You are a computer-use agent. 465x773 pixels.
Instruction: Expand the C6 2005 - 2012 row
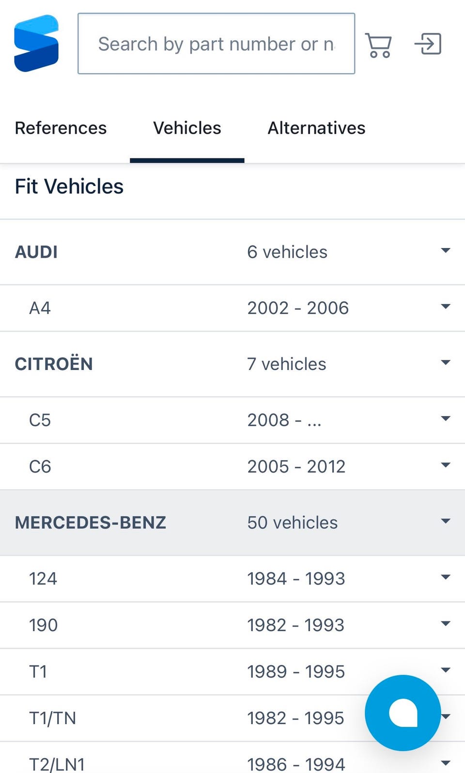pyautogui.click(x=446, y=465)
